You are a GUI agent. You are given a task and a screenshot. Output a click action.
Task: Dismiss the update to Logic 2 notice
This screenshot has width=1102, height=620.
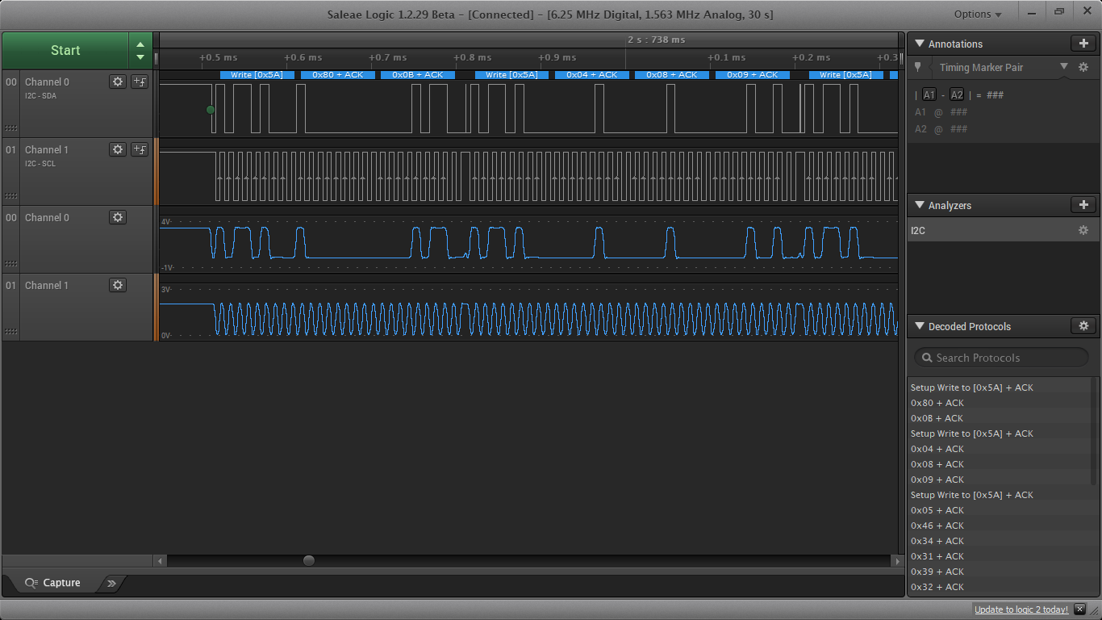click(x=1081, y=610)
